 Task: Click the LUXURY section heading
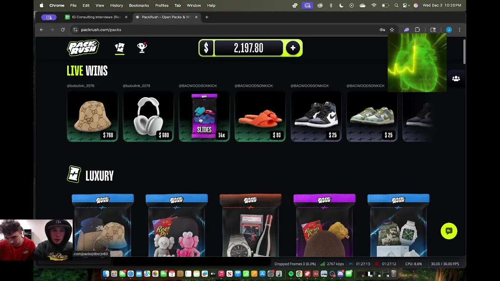[100, 176]
